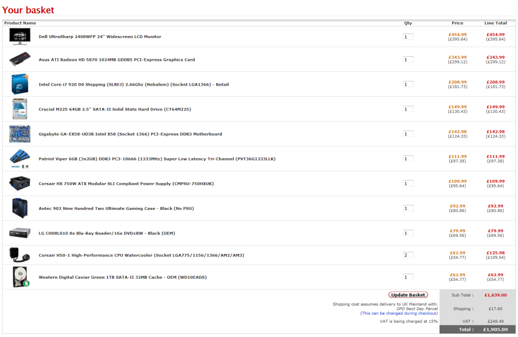The image size is (518, 337).
Task: Edit quantity for Asus Radeon HD 5870
Action: pos(408,59)
